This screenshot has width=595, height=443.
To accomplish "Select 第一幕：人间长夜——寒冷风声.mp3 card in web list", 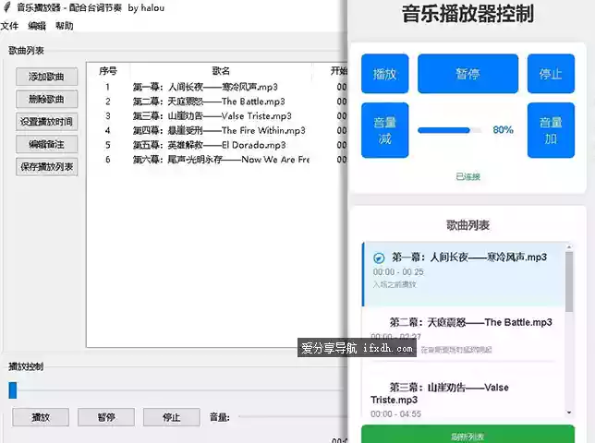I will point(463,274).
